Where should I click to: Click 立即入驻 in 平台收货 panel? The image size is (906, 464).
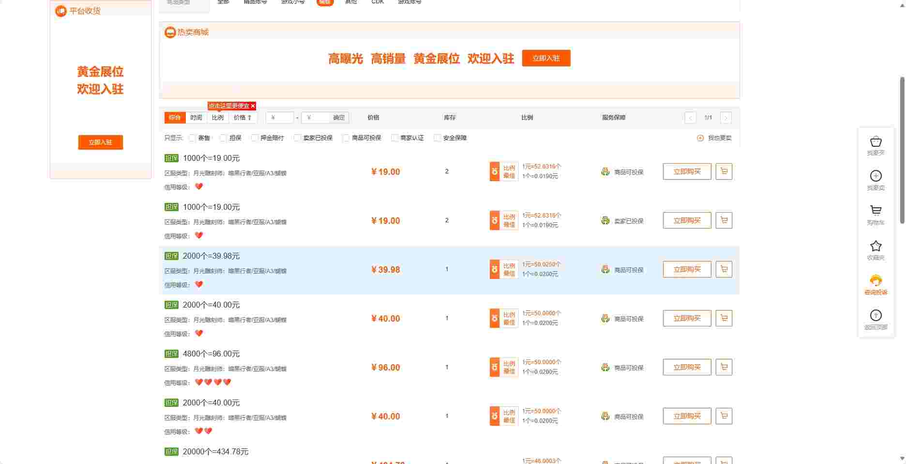point(100,142)
